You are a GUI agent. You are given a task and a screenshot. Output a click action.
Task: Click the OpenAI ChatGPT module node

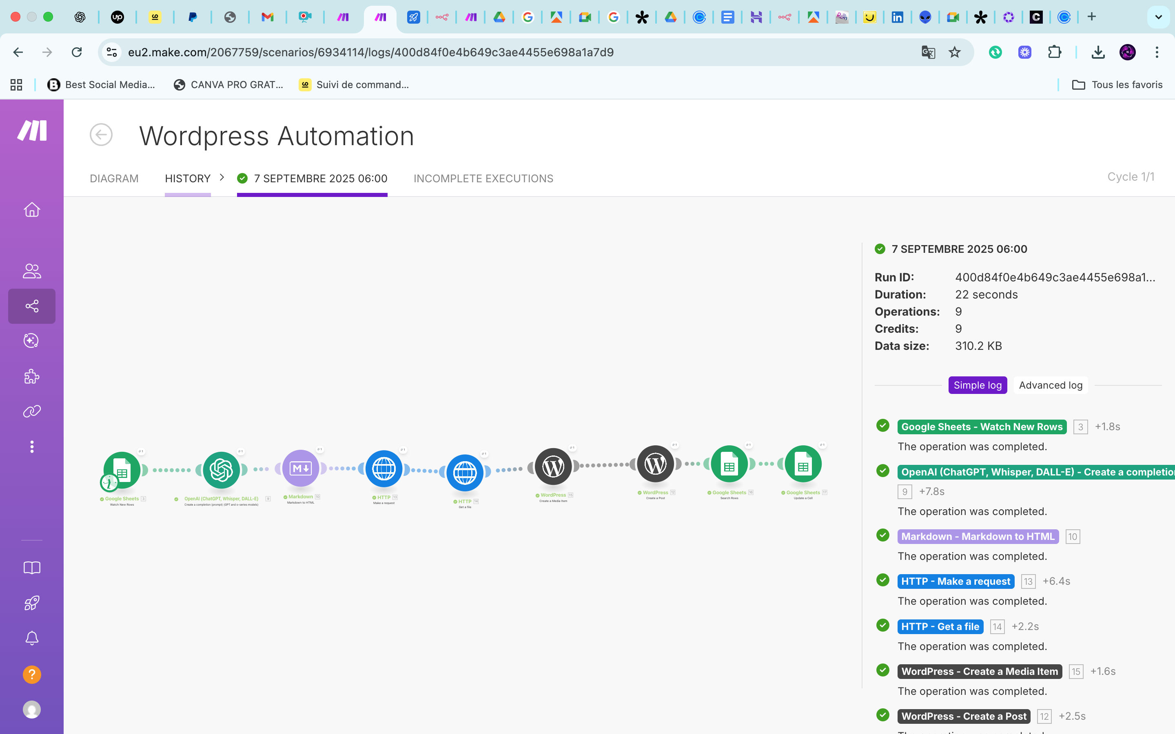(222, 469)
